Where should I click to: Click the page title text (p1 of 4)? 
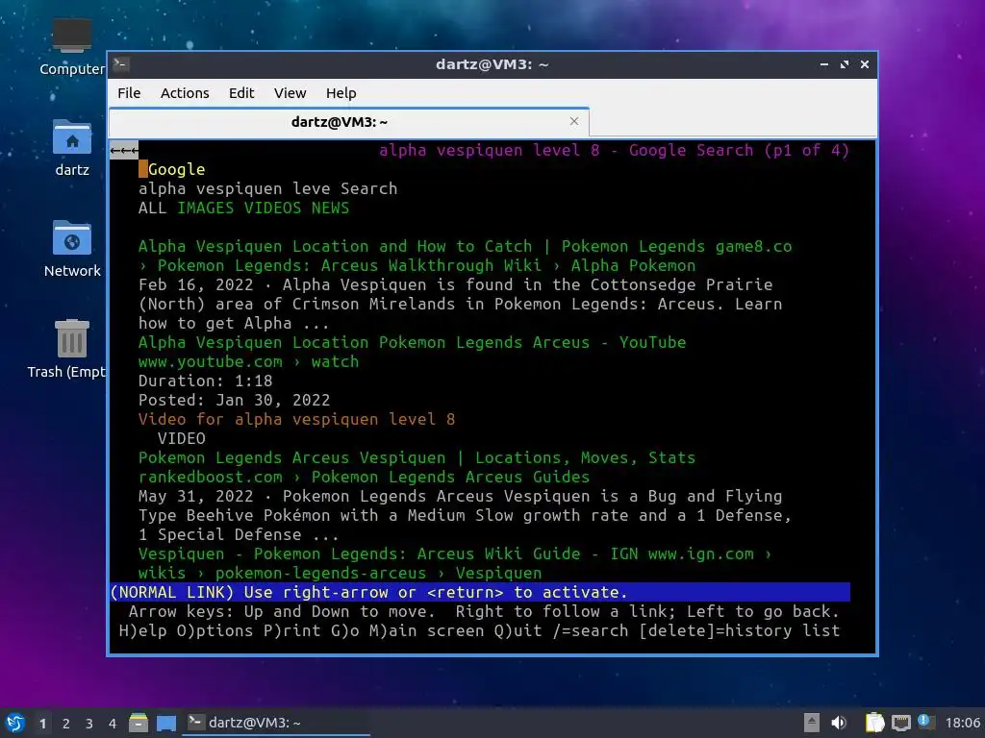click(x=614, y=151)
